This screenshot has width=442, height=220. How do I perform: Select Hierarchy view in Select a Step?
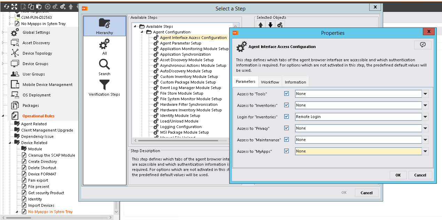[104, 26]
